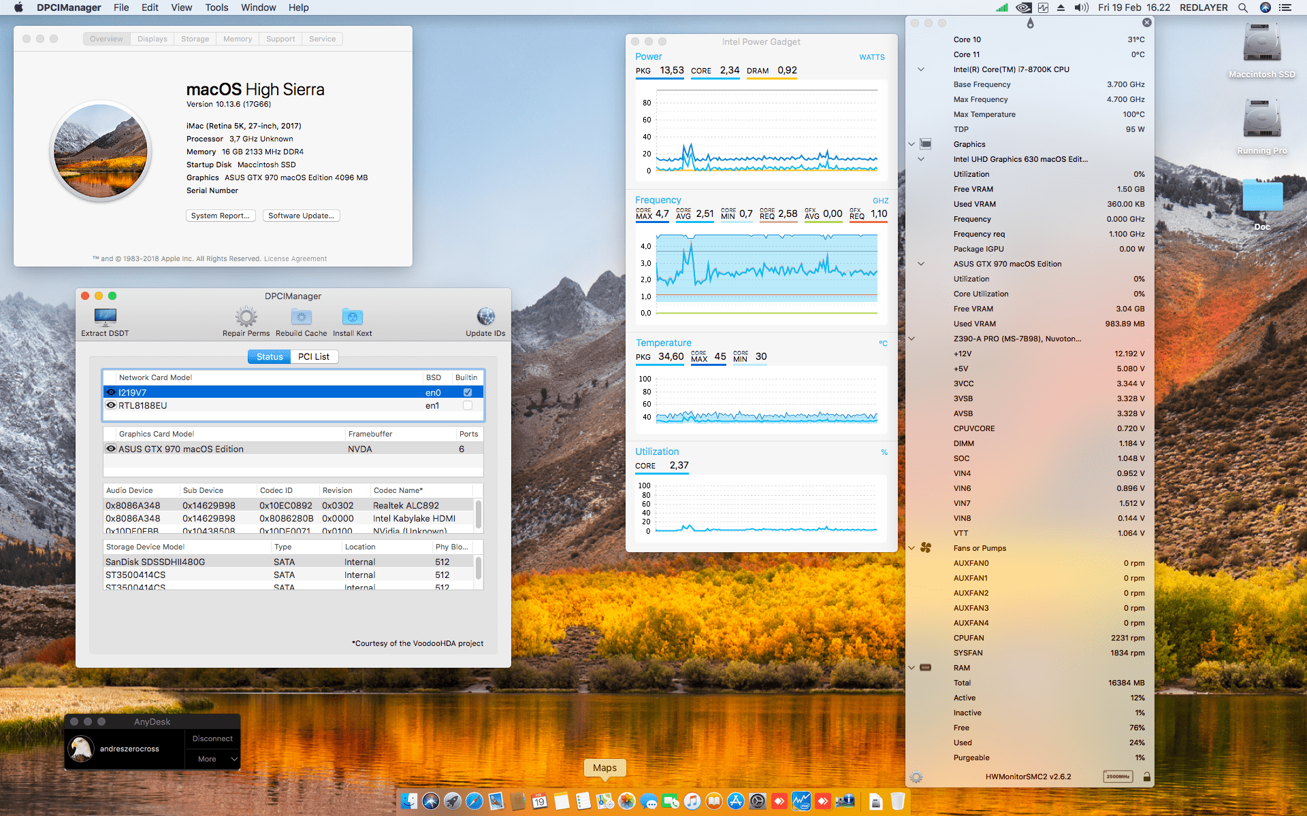Click the lock icon in HWMonitor footer
The height and width of the screenshot is (816, 1307).
pyautogui.click(x=1147, y=777)
